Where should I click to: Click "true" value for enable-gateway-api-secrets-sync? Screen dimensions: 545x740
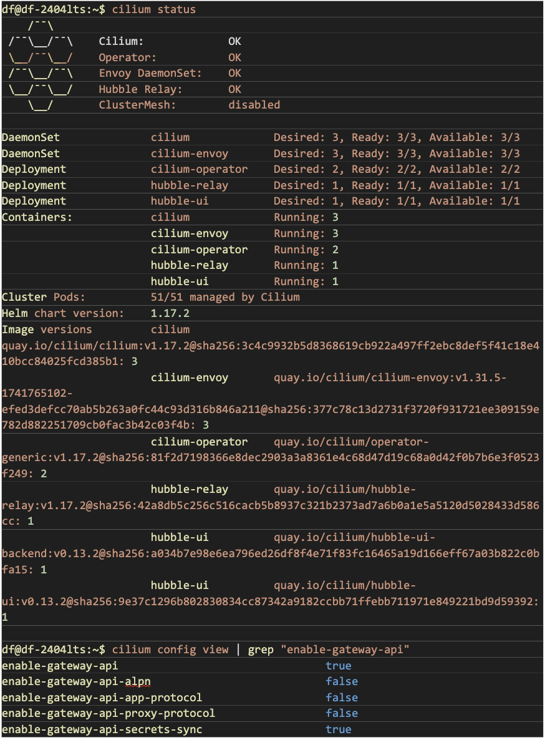[339, 729]
